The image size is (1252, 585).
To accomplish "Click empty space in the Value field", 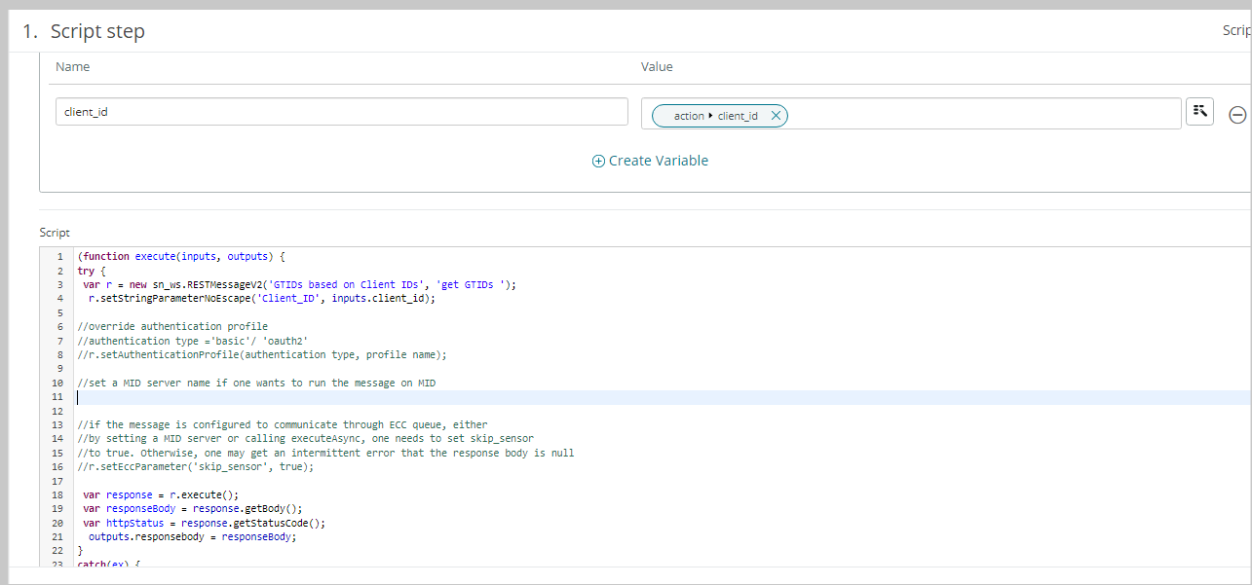I will pyautogui.click(x=974, y=114).
